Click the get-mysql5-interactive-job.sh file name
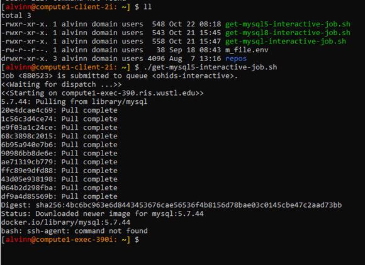This screenshot has height=265, width=365. [288, 24]
